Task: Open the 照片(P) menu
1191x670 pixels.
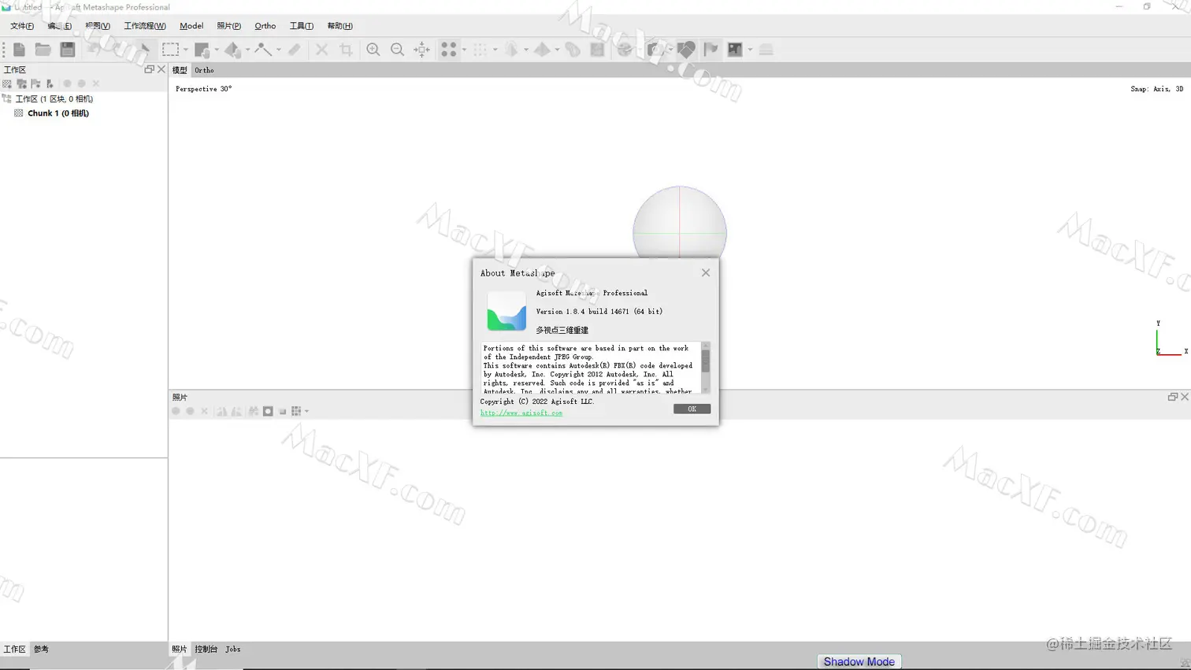Action: tap(229, 26)
